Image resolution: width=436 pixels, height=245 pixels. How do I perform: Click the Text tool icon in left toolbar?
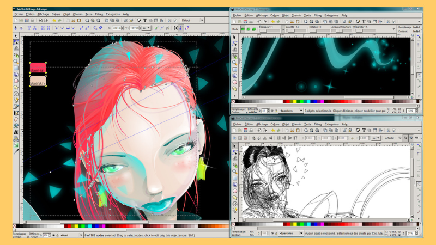[16, 132]
